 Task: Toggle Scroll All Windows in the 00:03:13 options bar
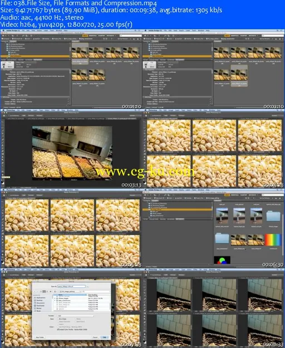pyautogui.click(x=14, y=116)
